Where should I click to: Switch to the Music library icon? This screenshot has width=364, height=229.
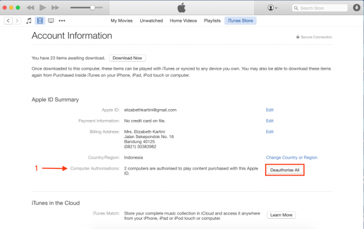click(29, 21)
